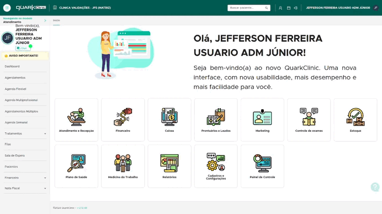Screen dimensions: 382x214
Task: Open the patient person icon in header
Action: pyautogui.click(x=280, y=8)
